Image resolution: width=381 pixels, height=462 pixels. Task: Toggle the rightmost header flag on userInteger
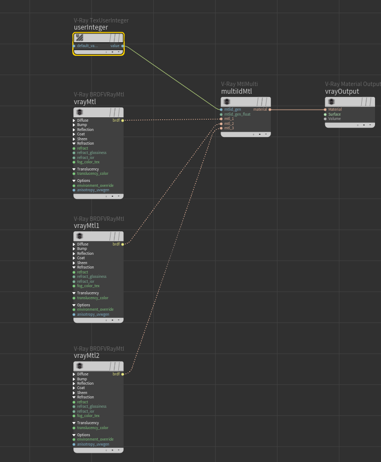[x=120, y=38]
